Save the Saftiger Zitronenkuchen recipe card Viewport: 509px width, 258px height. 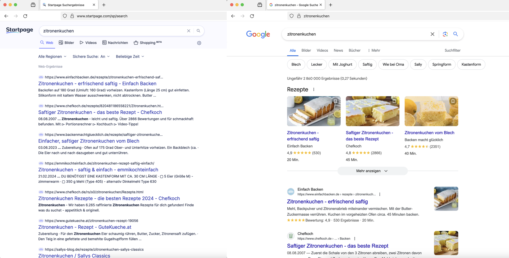pos(394,101)
